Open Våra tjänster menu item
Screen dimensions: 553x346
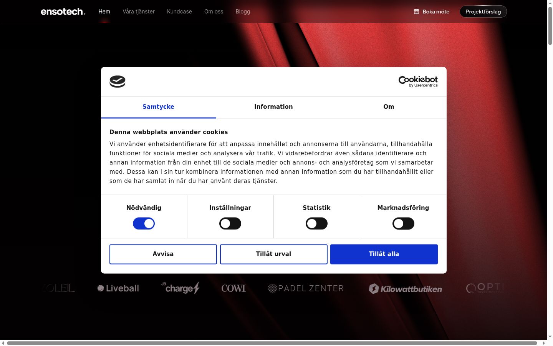click(x=139, y=12)
